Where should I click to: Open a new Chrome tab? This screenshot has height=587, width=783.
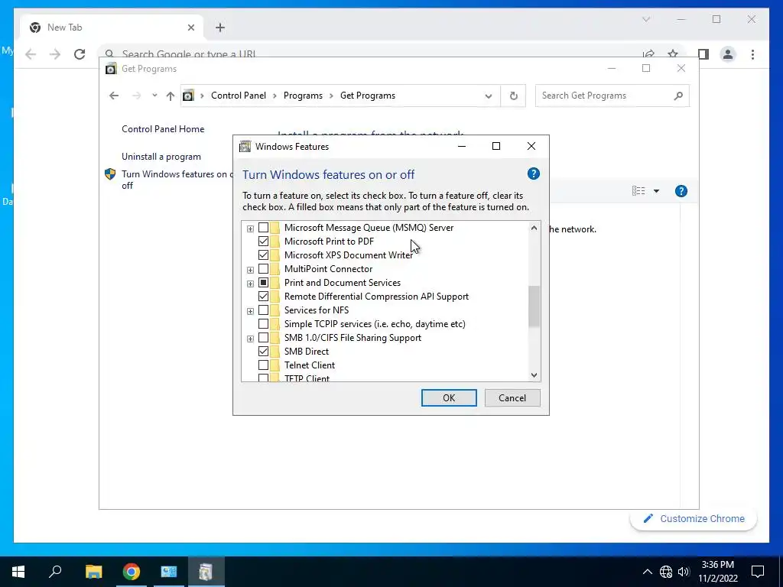pos(220,28)
